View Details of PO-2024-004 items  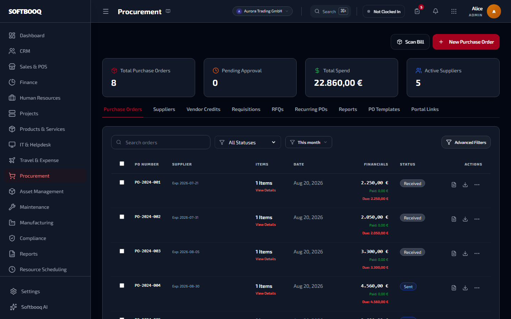click(x=266, y=293)
